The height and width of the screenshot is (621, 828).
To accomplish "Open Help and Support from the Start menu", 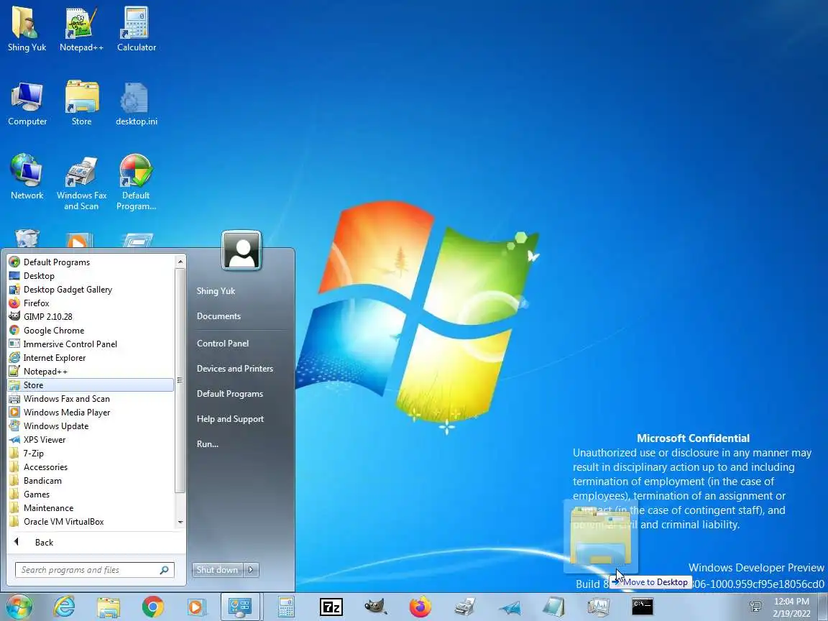I will coord(230,419).
